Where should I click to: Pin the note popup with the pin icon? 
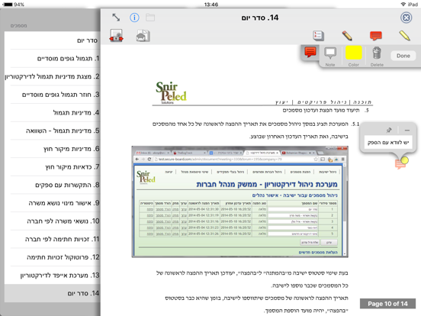[x=389, y=131]
